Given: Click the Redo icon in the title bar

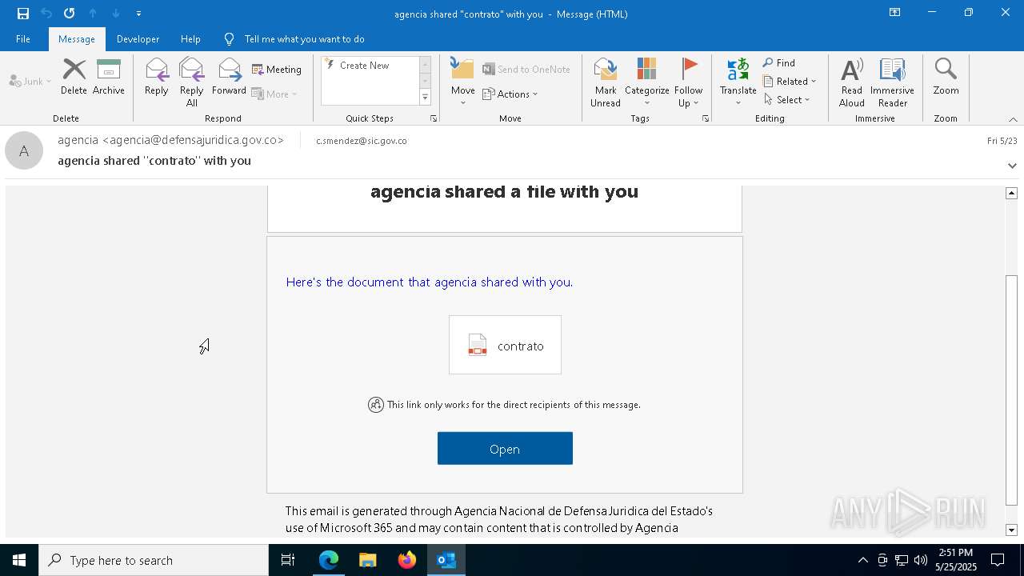Looking at the screenshot, I should click(x=70, y=14).
